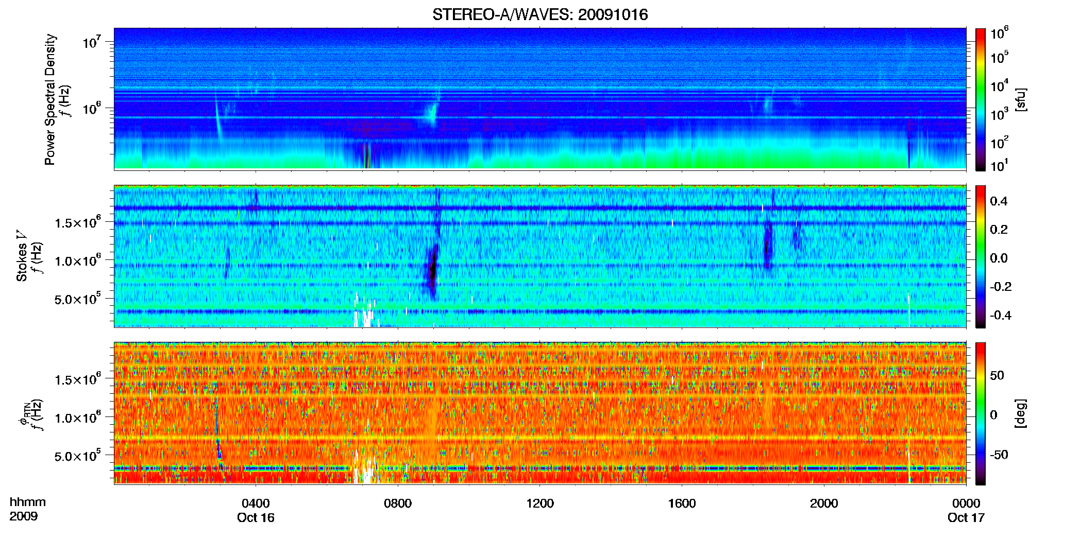Click 5.0×10^5 tick label in φRTN panel
The width and height of the screenshot is (1080, 556).
click(x=78, y=456)
